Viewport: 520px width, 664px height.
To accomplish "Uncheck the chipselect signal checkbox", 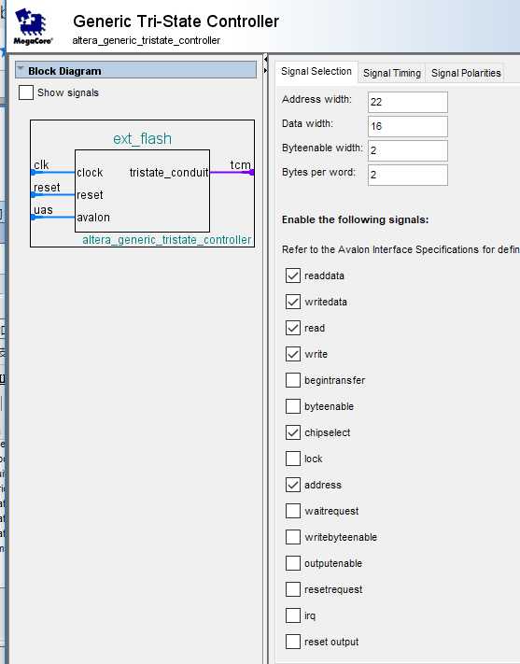I will pyautogui.click(x=293, y=432).
